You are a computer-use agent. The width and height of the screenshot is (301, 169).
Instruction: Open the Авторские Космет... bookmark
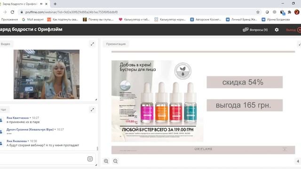(206, 20)
